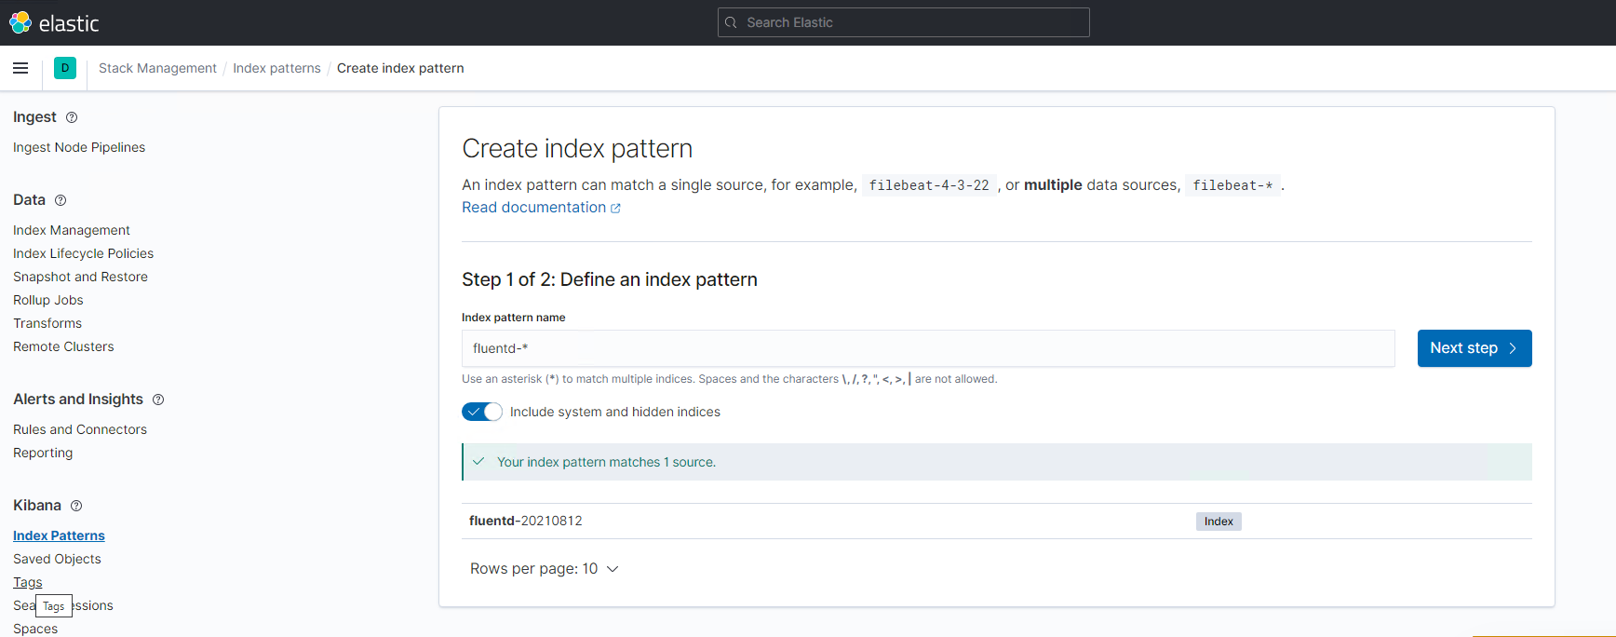Click the help icon beside Alerts and Insights
Viewport: 1616px width, 637px height.
tap(158, 400)
